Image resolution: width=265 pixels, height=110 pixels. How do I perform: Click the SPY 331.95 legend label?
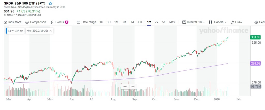[16, 31]
